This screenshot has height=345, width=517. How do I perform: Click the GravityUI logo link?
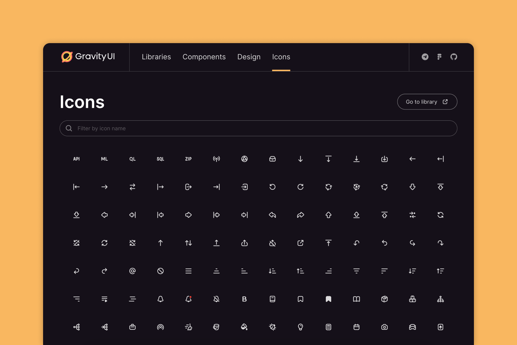tap(88, 57)
